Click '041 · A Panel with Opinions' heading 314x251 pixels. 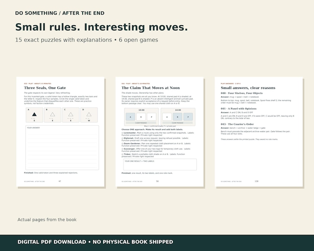pos(239,109)
